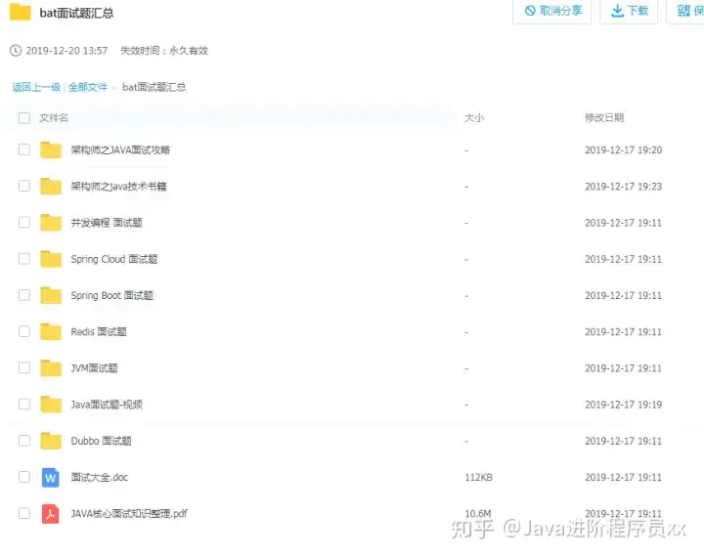Check the box for Spring Boot 面试题

24,295
